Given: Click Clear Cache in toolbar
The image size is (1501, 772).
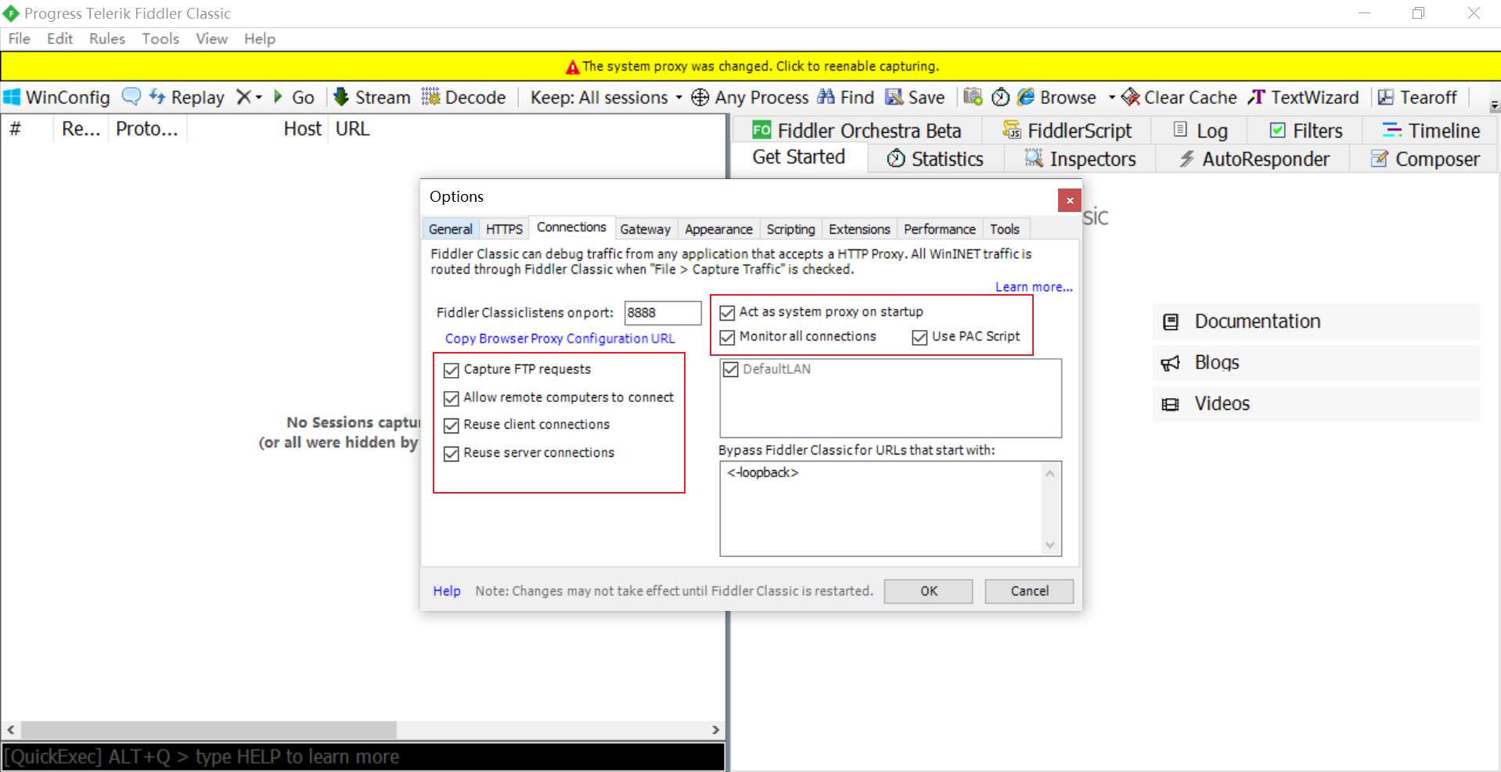Looking at the screenshot, I should 1179,97.
